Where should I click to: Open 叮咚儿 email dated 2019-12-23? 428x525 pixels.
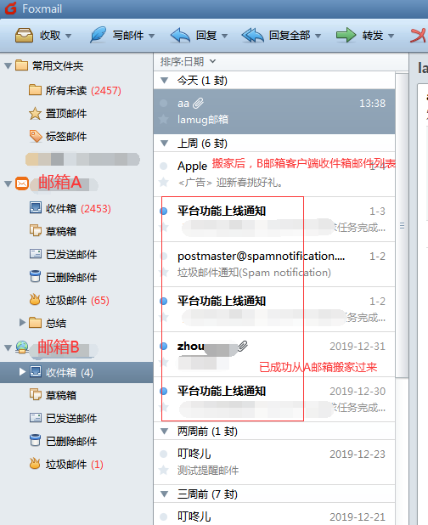(x=274, y=462)
